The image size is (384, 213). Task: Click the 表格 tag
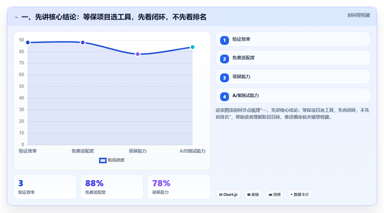[253, 194]
